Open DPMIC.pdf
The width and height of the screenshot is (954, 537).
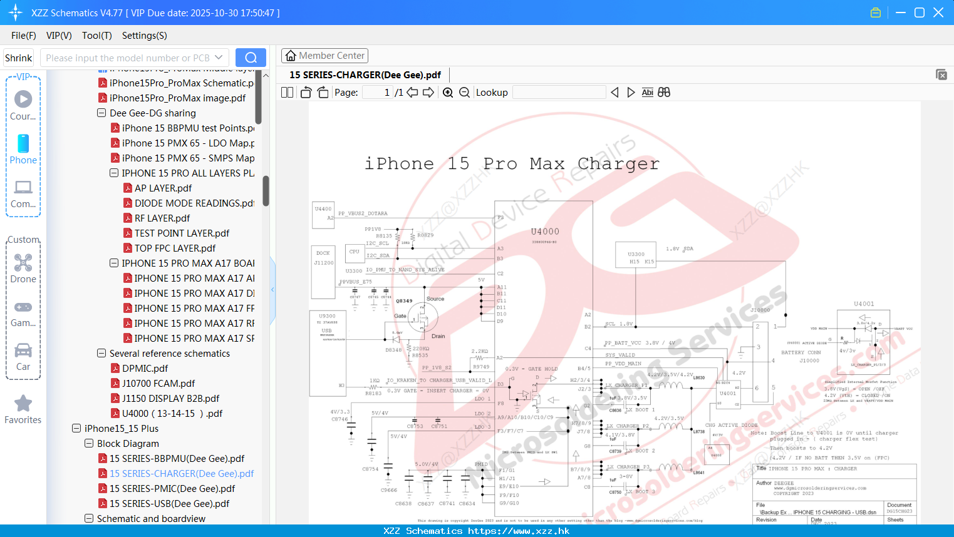tap(140, 369)
